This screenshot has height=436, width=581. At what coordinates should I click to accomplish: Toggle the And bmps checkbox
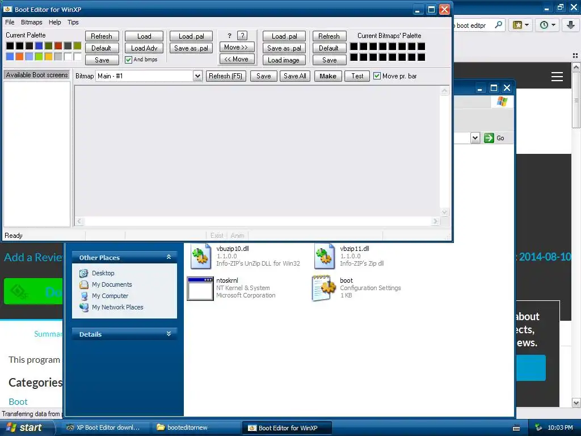[129, 60]
